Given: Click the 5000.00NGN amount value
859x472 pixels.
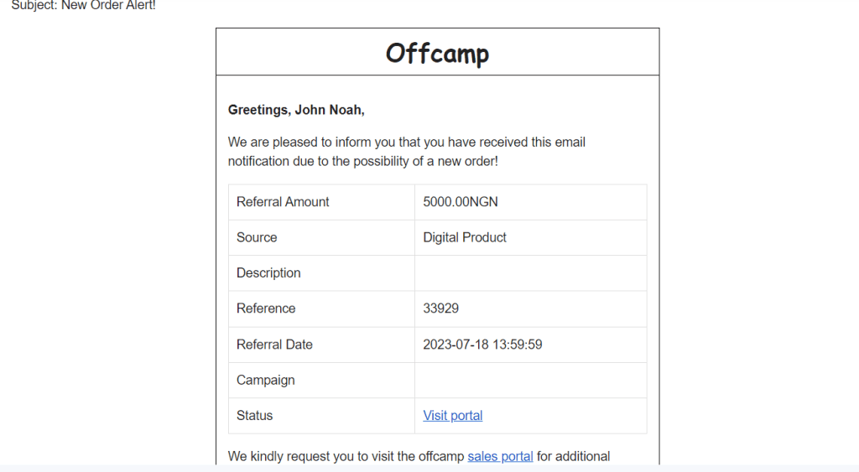Looking at the screenshot, I should coord(461,202).
